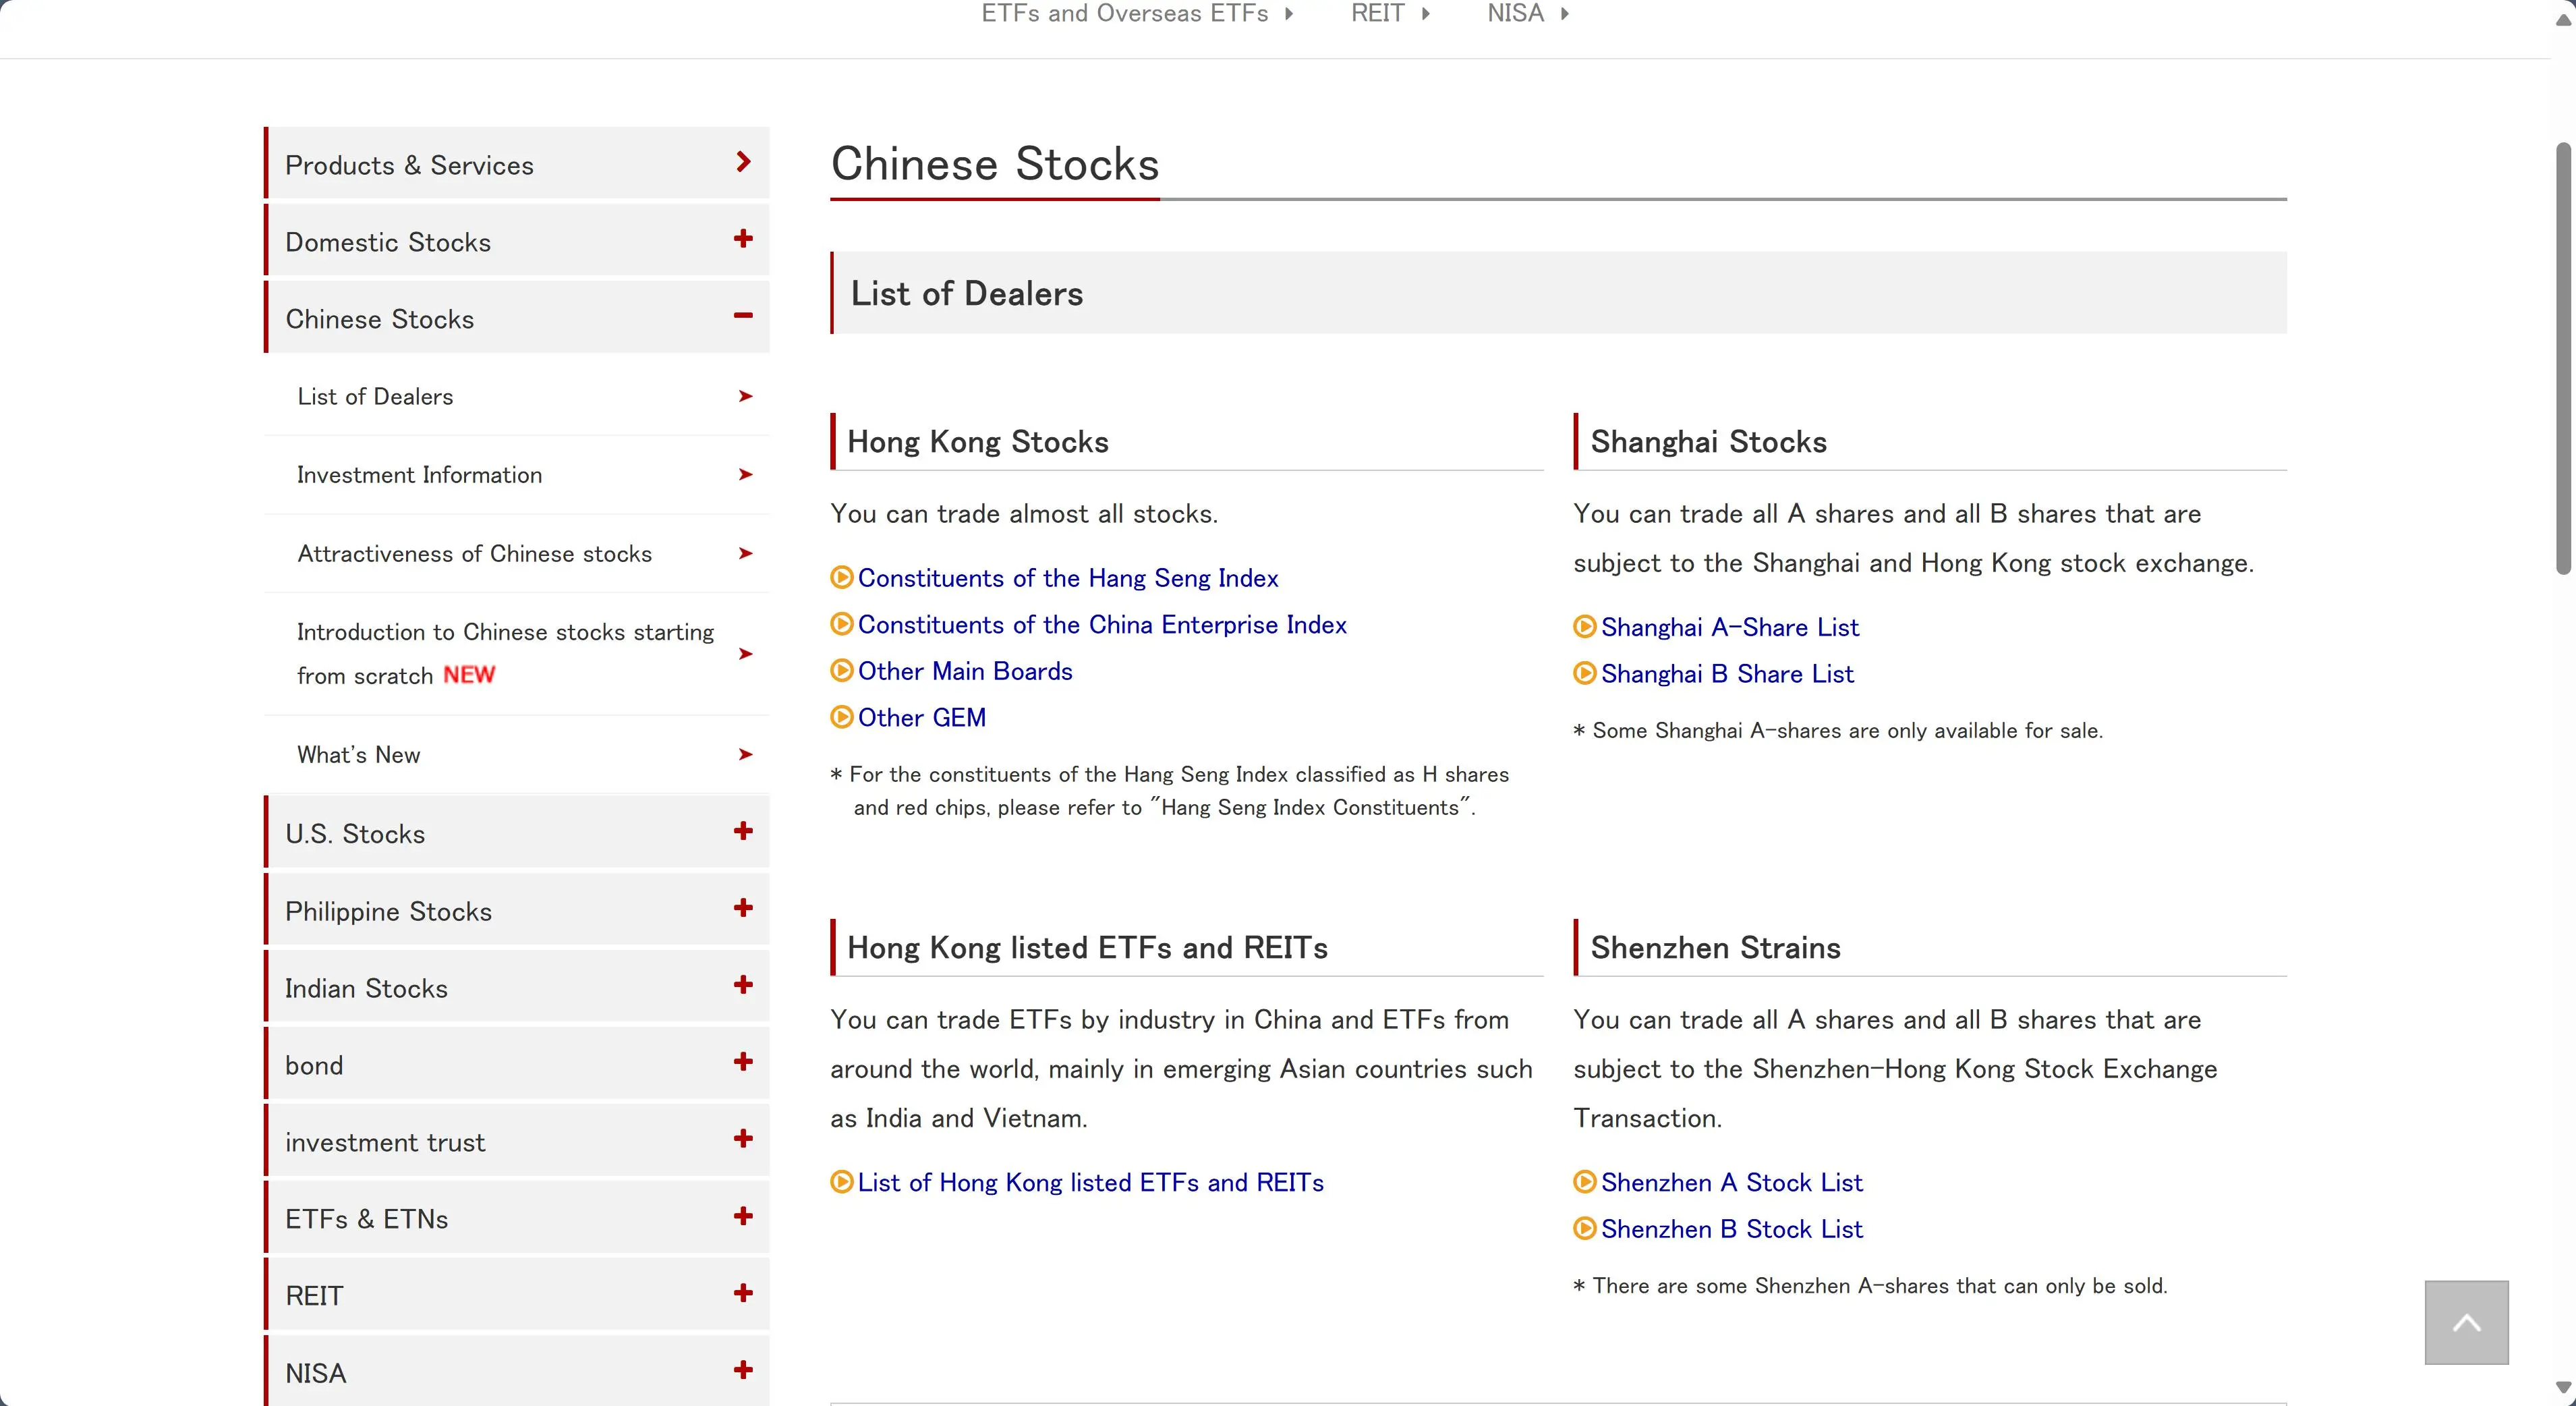Viewport: 2576px width, 1406px height.
Task: Select List of Dealers in sidebar
Action: tap(517, 397)
